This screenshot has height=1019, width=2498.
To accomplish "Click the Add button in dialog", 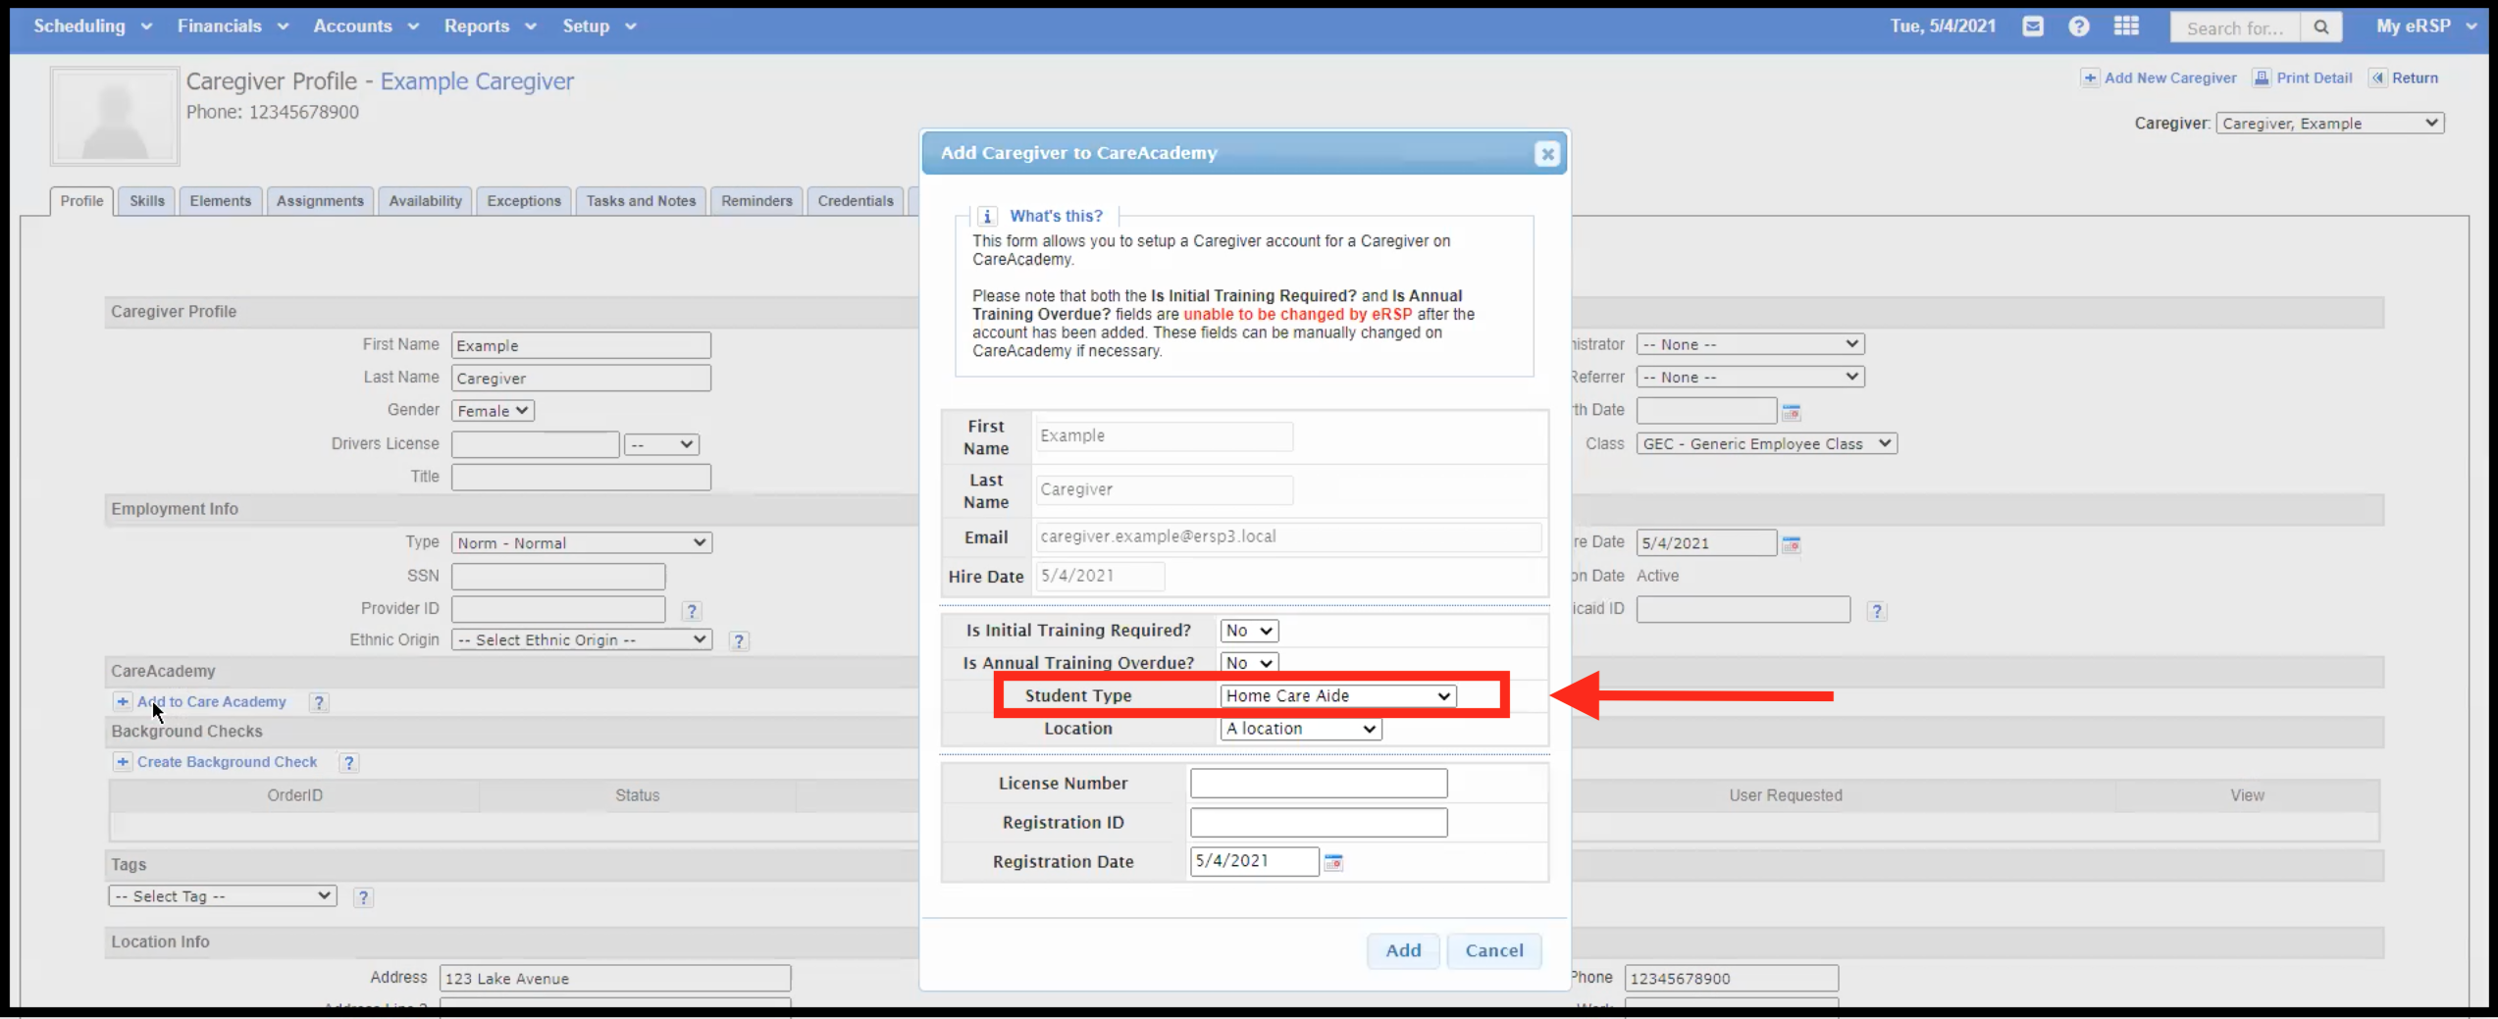I will point(1403,951).
